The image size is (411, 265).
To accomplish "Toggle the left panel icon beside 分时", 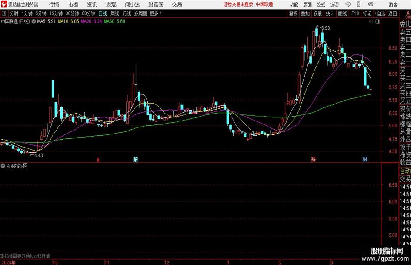I will pyautogui.click(x=4, y=13).
